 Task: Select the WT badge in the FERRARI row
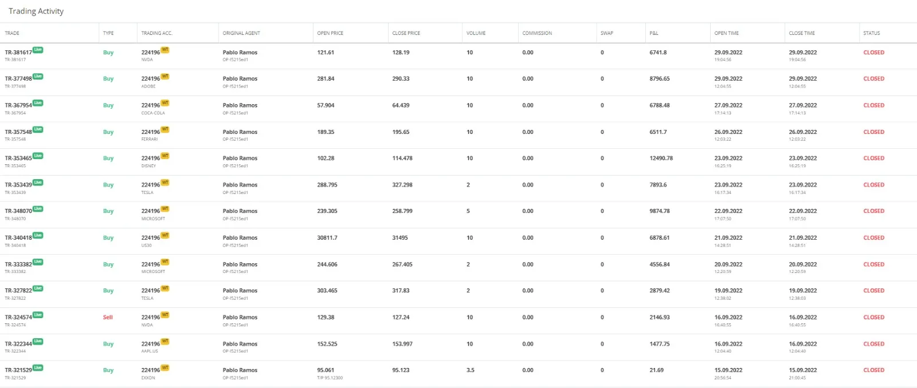165,129
